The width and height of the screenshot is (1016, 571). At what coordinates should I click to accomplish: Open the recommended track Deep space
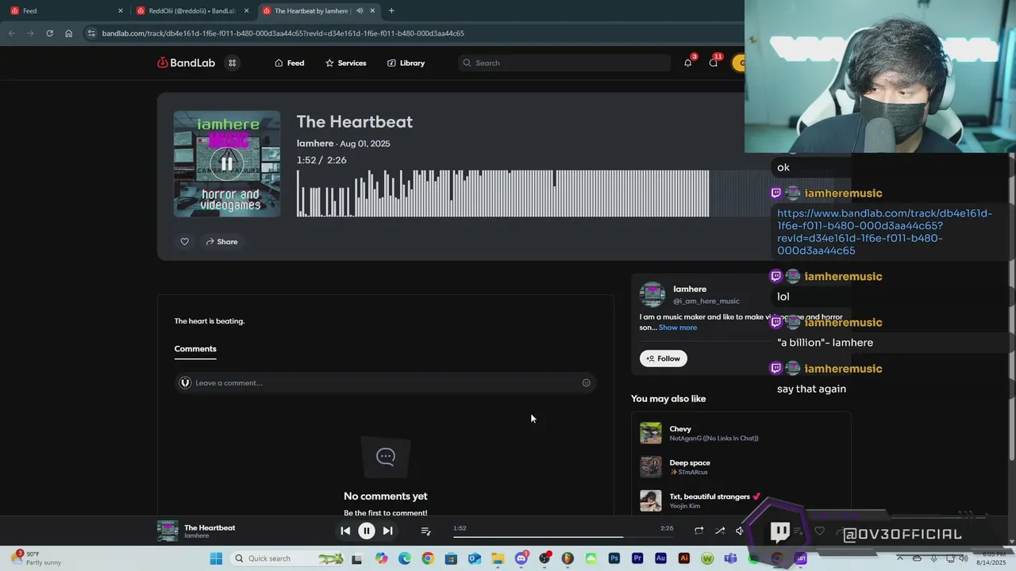coord(690,463)
